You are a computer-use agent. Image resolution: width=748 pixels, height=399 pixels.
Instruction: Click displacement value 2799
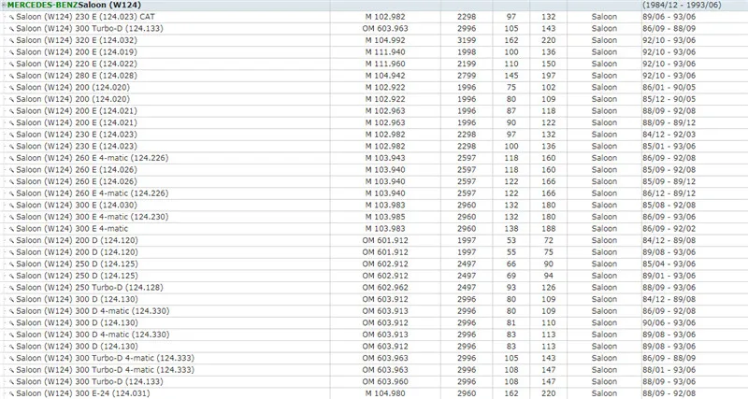[467, 76]
